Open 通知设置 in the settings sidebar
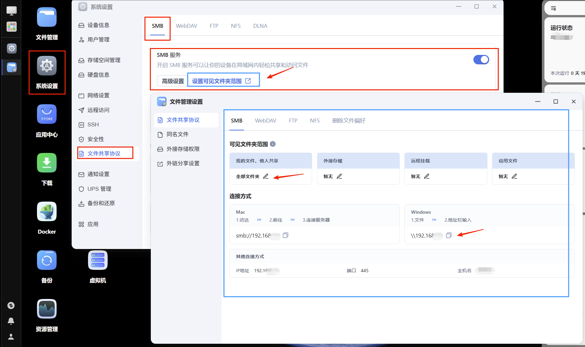Viewport: 585px width, 347px height. tap(107, 174)
